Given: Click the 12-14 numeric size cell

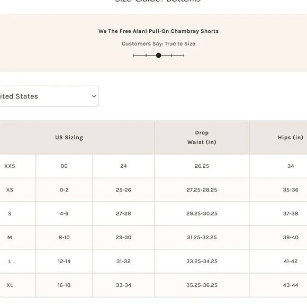Looking at the screenshot, I should click(x=64, y=261).
